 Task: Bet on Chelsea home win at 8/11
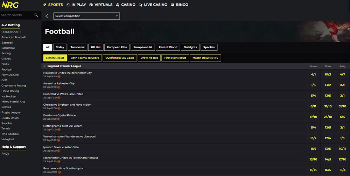pyautogui.click(x=313, y=106)
